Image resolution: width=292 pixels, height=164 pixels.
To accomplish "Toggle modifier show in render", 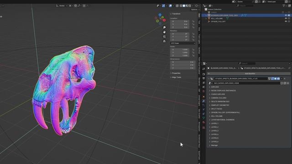I will 278,79.
